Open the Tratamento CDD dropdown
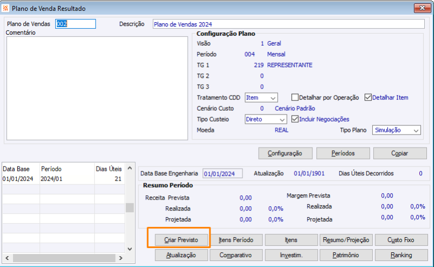The width and height of the screenshot is (434, 267). 261,98
